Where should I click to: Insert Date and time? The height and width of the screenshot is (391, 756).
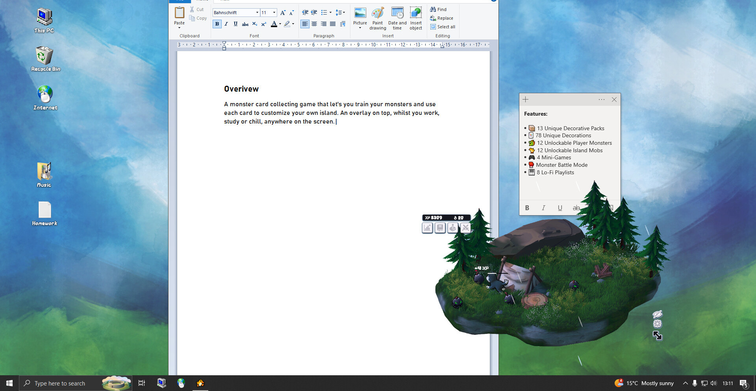[397, 18]
